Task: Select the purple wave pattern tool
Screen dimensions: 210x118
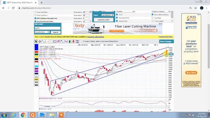Action: tap(66, 42)
